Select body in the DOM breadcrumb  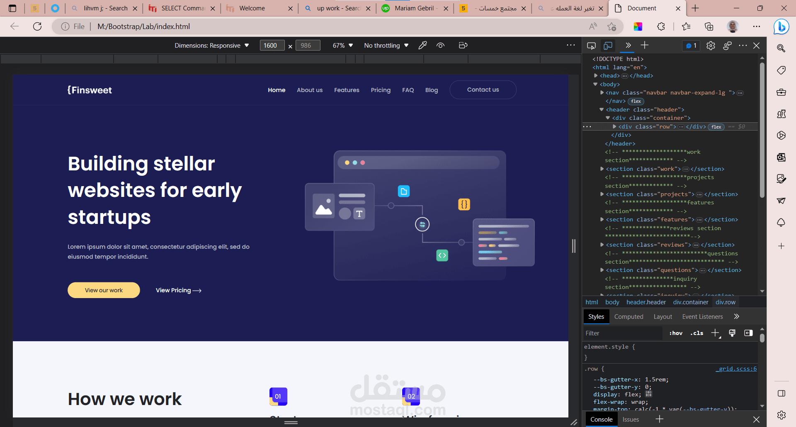click(612, 302)
